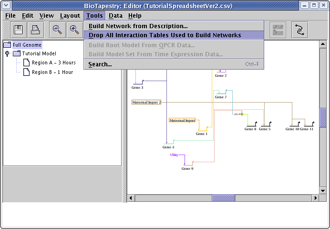Choose Build Network from Description
This screenshot has height=229, width=330.
(138, 26)
